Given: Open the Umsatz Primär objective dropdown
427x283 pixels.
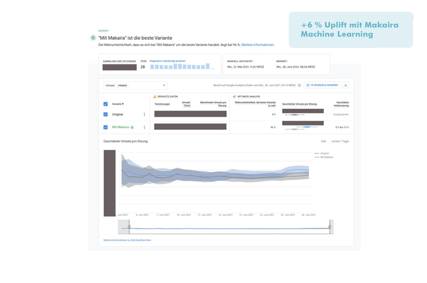Looking at the screenshot, I should (x=135, y=86).
